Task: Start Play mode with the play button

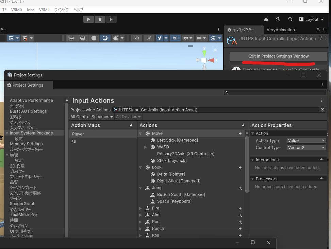Action: pos(88,19)
